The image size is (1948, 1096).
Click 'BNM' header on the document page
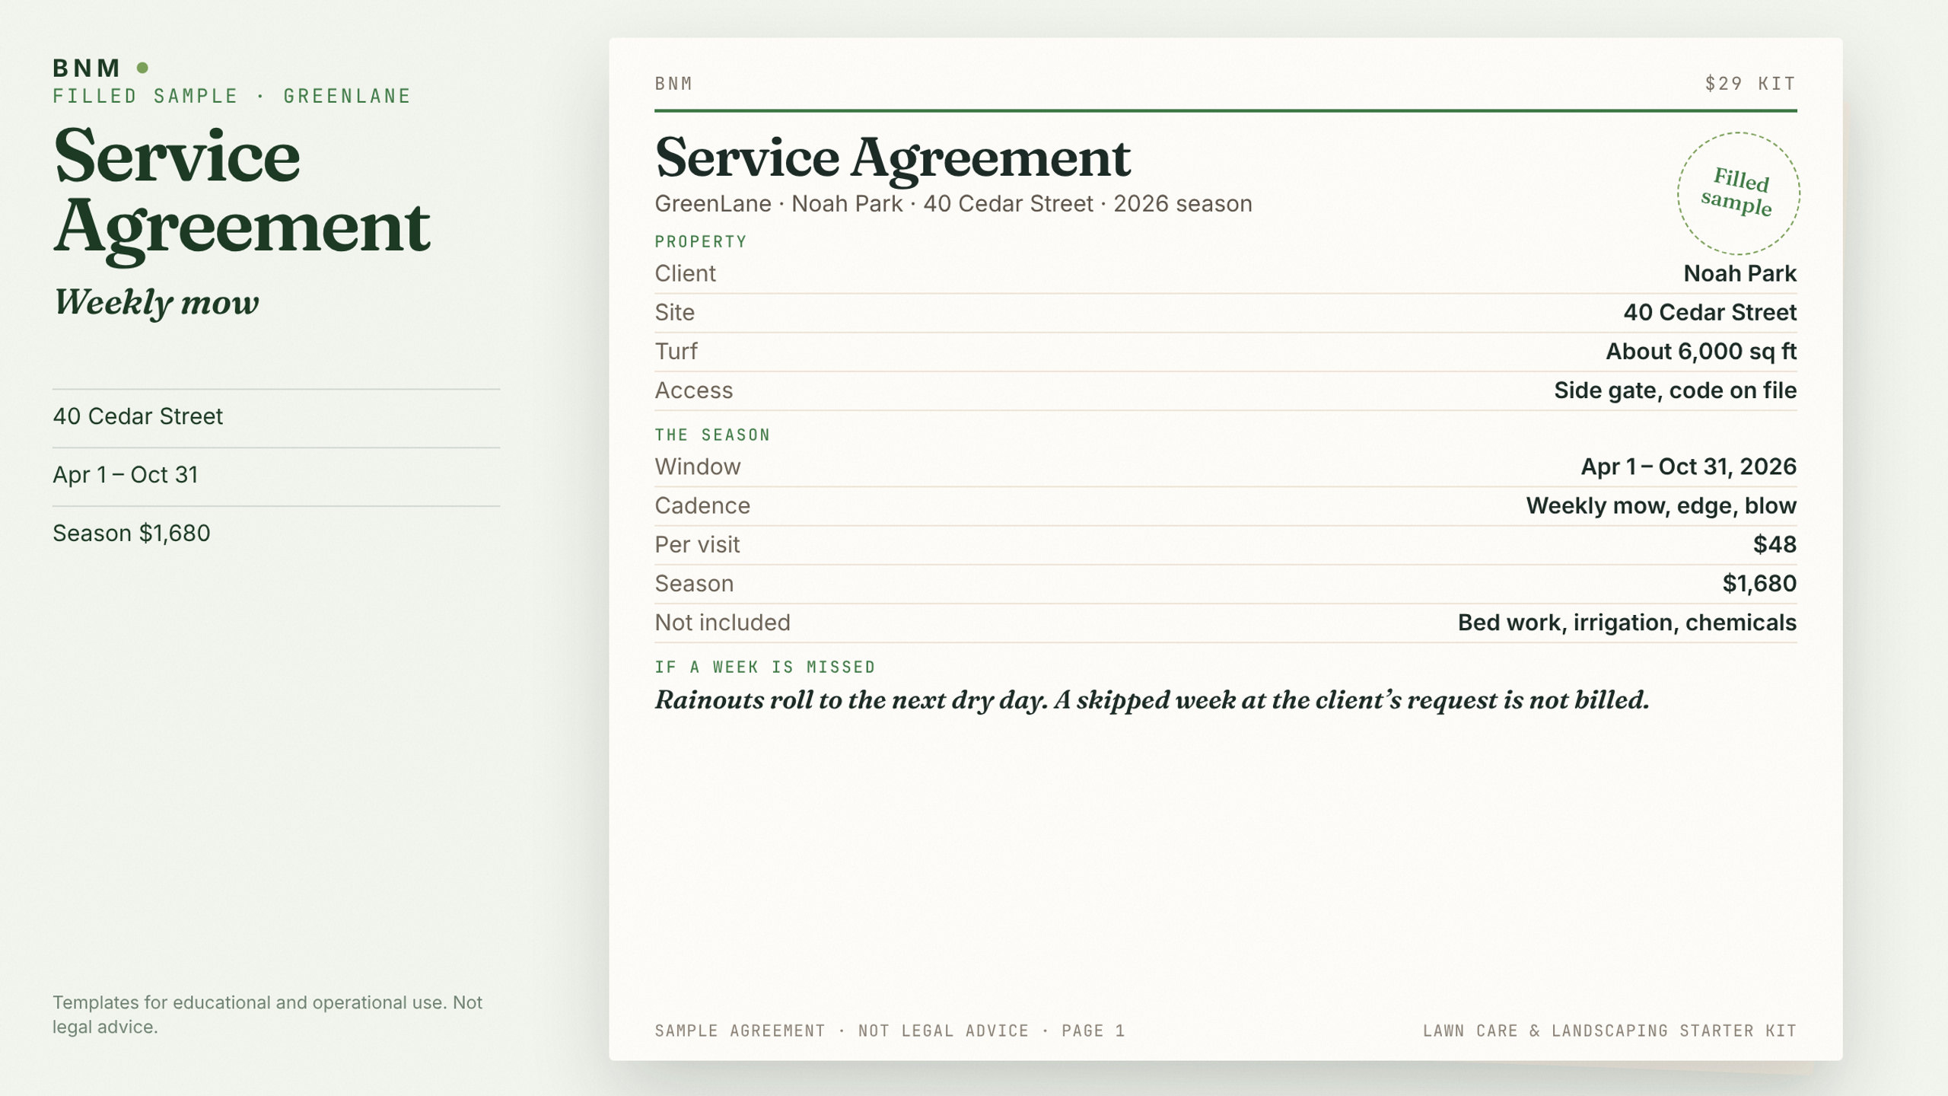pos(673,84)
